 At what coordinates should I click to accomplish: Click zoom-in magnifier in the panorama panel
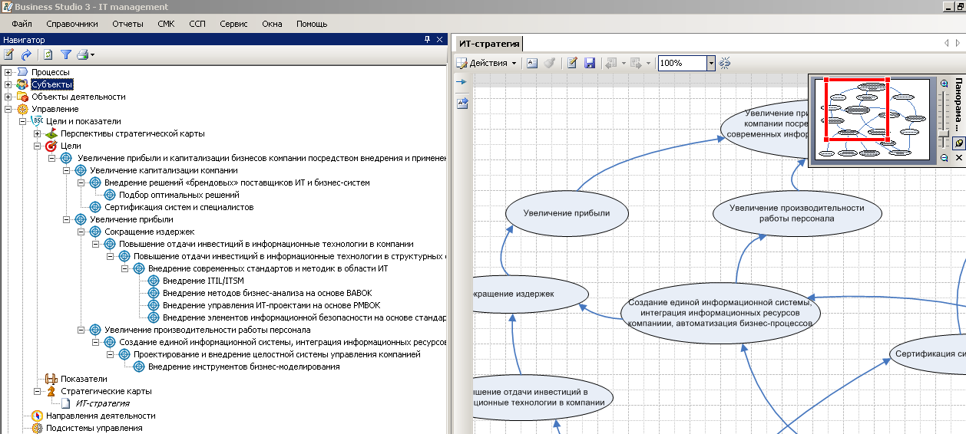[x=944, y=84]
